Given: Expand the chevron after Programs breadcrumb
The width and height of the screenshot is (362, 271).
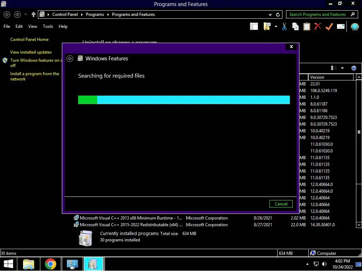Looking at the screenshot, I should 108,14.
